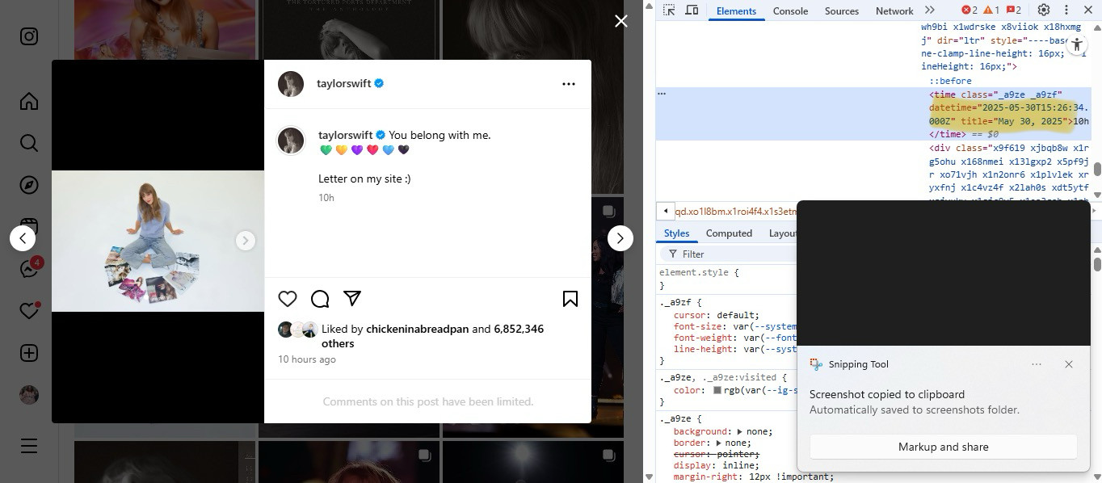Save the post with the bookmark icon

pyautogui.click(x=570, y=299)
